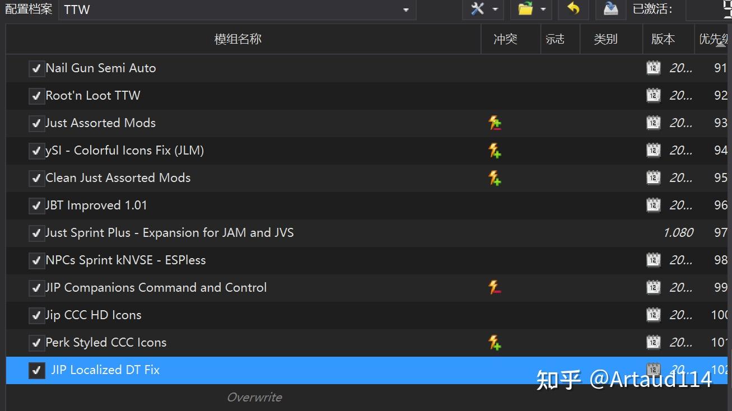The width and height of the screenshot is (732, 411).
Task: Open the Overwrite entry
Action: 254,397
